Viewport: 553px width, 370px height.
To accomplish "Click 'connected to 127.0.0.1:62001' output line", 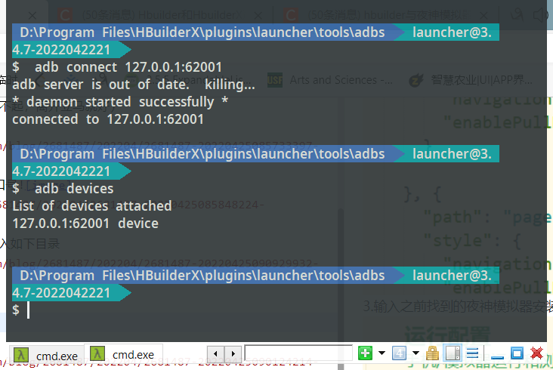I will (108, 119).
